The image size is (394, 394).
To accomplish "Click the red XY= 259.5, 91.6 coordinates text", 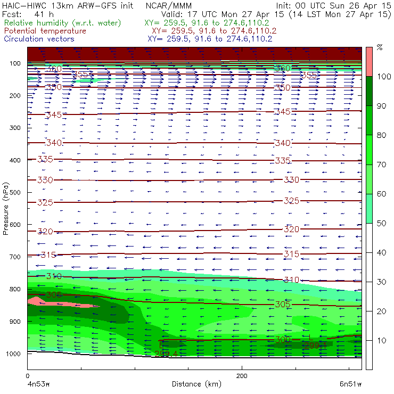I will pos(214,31).
